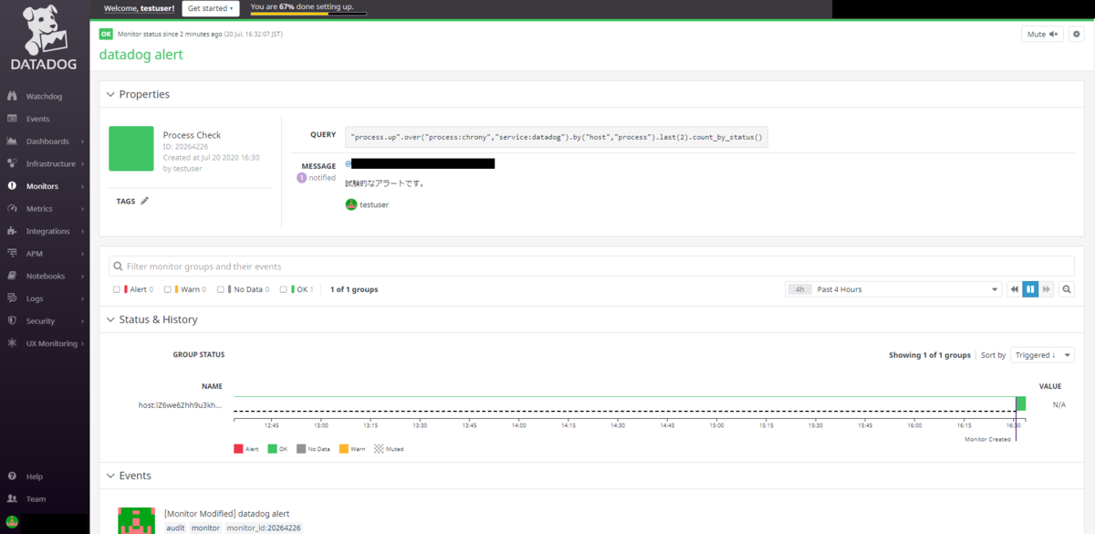
Task: Open Logs menu item
Action: click(x=35, y=298)
